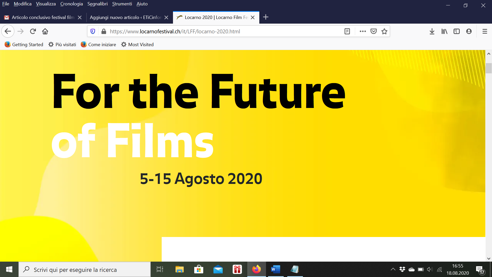
Task: Close the Locarno 2020 tab
Action: (253, 17)
